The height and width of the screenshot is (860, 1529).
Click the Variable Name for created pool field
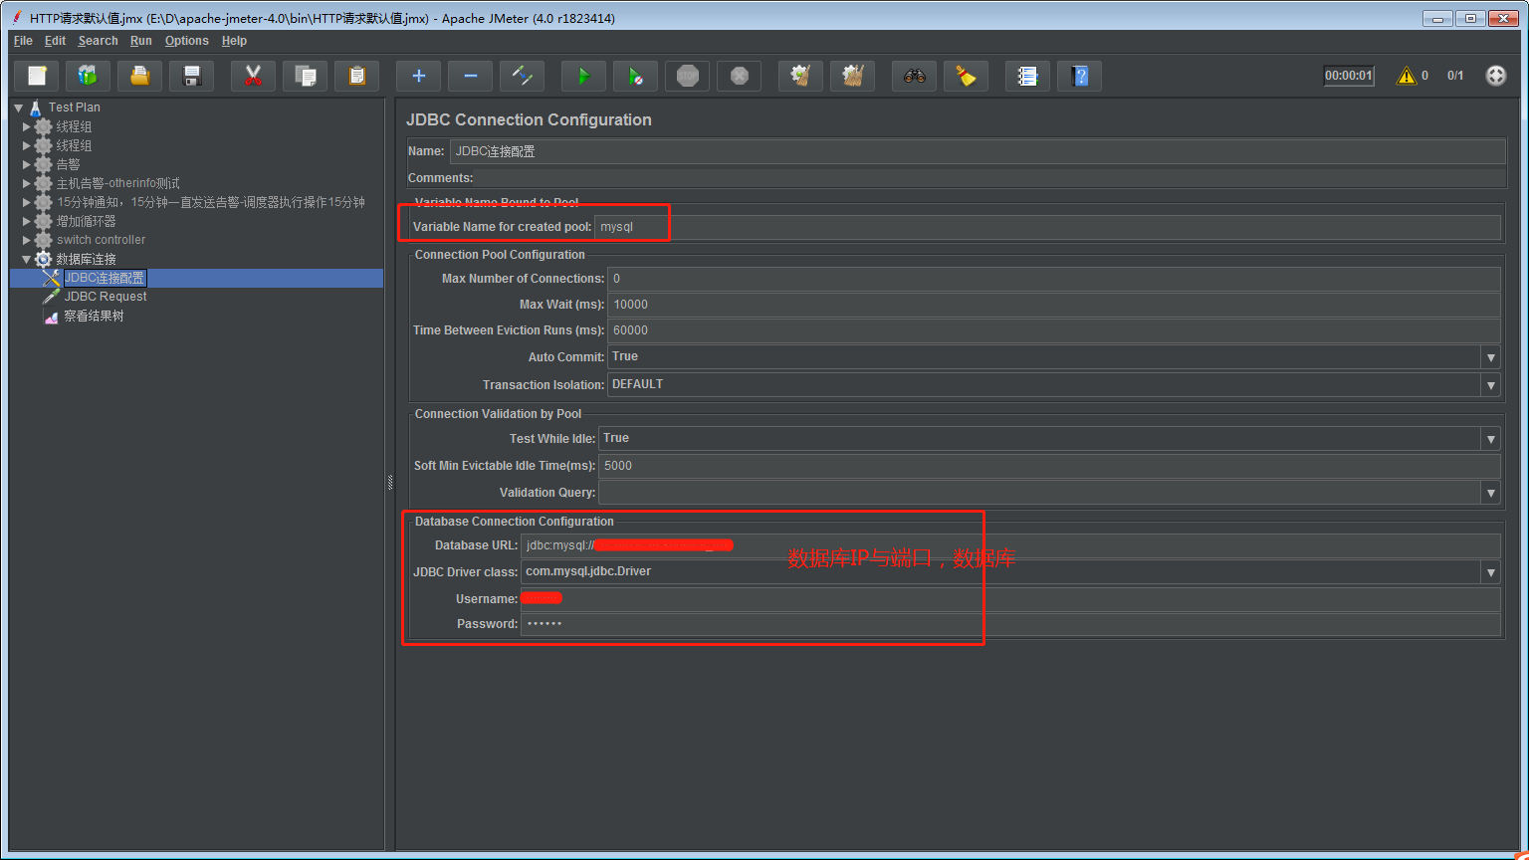pos(1047,227)
